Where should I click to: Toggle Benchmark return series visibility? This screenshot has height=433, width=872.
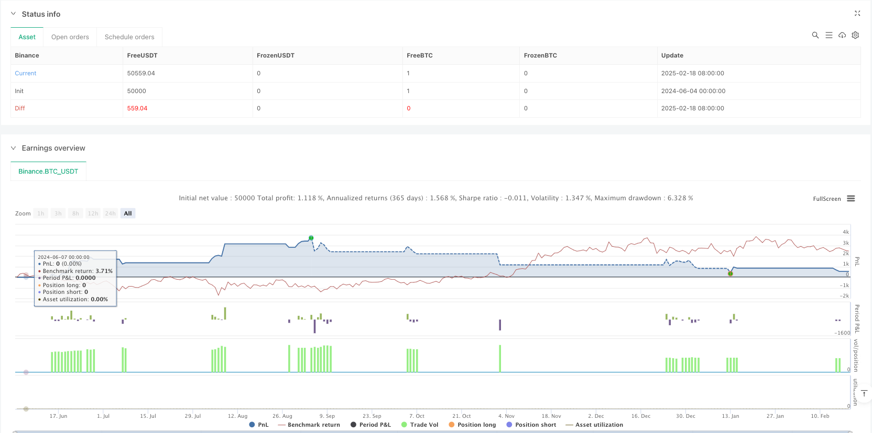pos(309,425)
